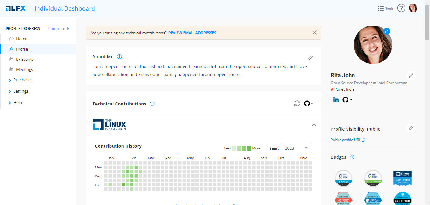Viewport: 430px width, 205px height.
Task: Go to Home in sidebar
Action: pos(22,39)
